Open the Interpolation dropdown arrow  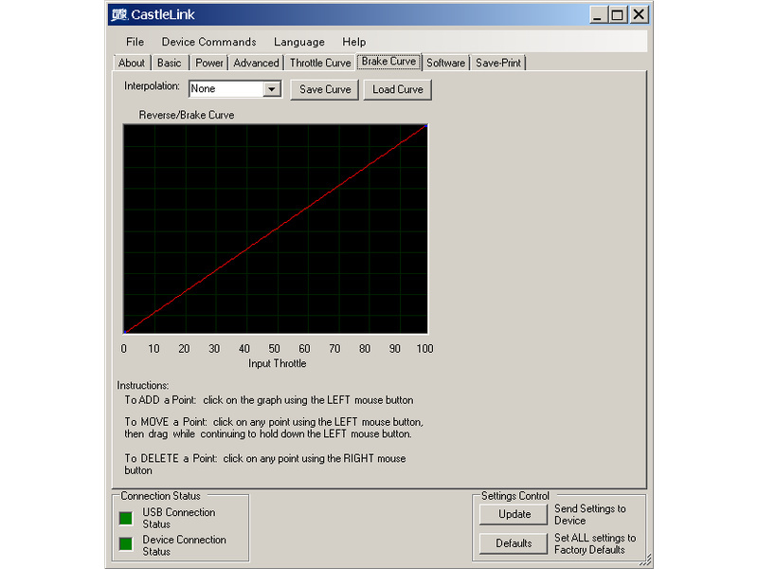(x=272, y=89)
